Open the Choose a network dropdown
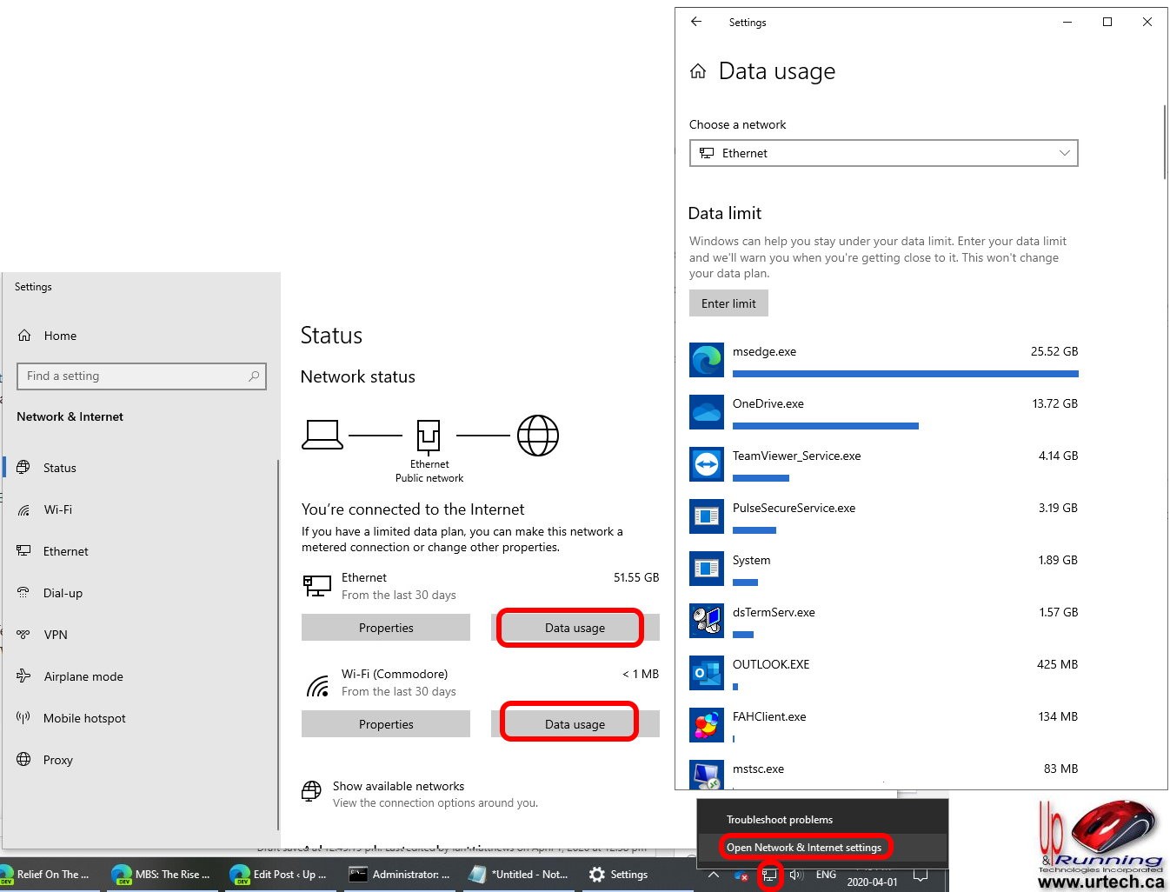This screenshot has width=1170, height=892. (883, 153)
